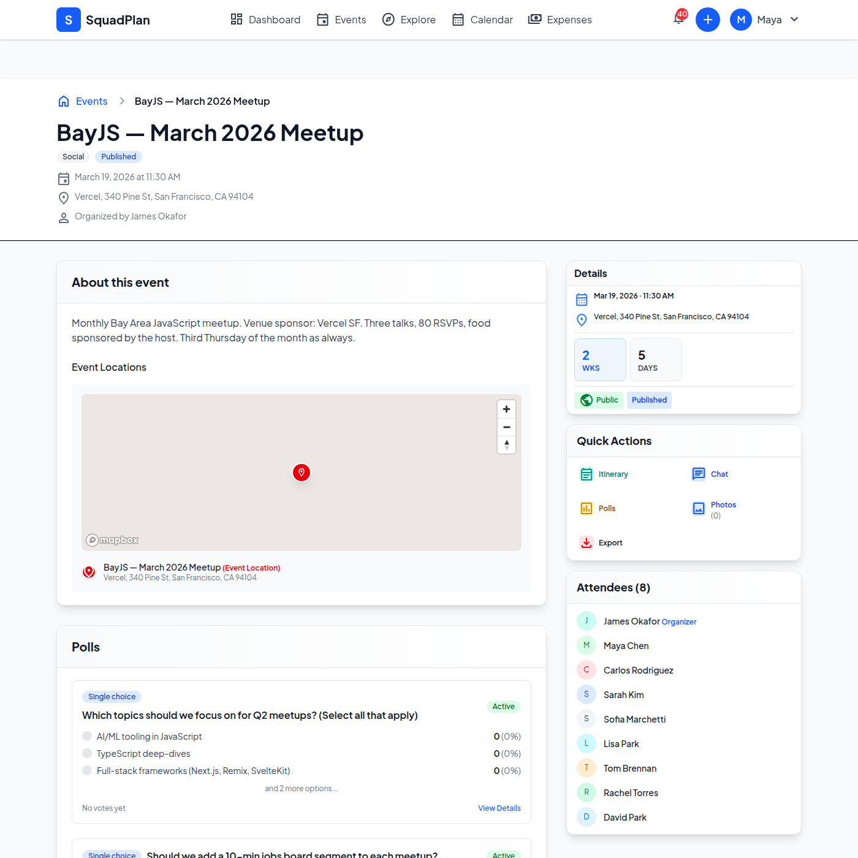Go to the Dashboard

tap(265, 19)
